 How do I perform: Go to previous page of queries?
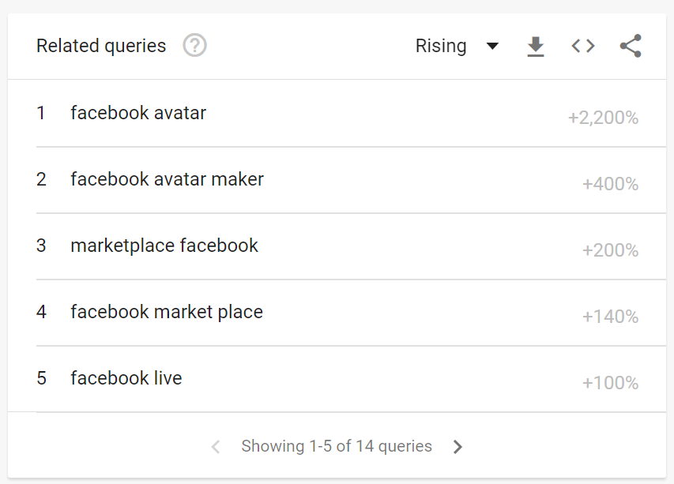pos(216,447)
